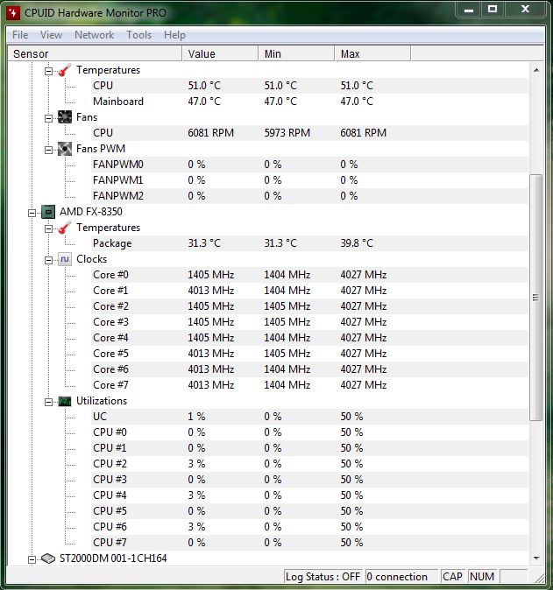Select the Core #1 clock row
This screenshot has height=590, width=553.
273,291
